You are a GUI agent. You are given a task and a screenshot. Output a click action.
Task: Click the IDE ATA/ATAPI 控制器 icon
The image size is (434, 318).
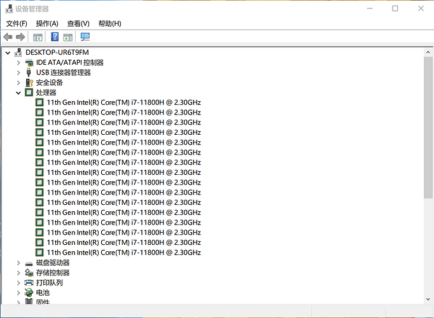29,63
